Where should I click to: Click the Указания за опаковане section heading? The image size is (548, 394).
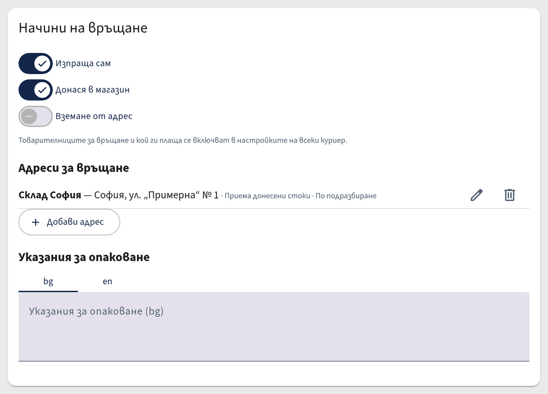84,257
